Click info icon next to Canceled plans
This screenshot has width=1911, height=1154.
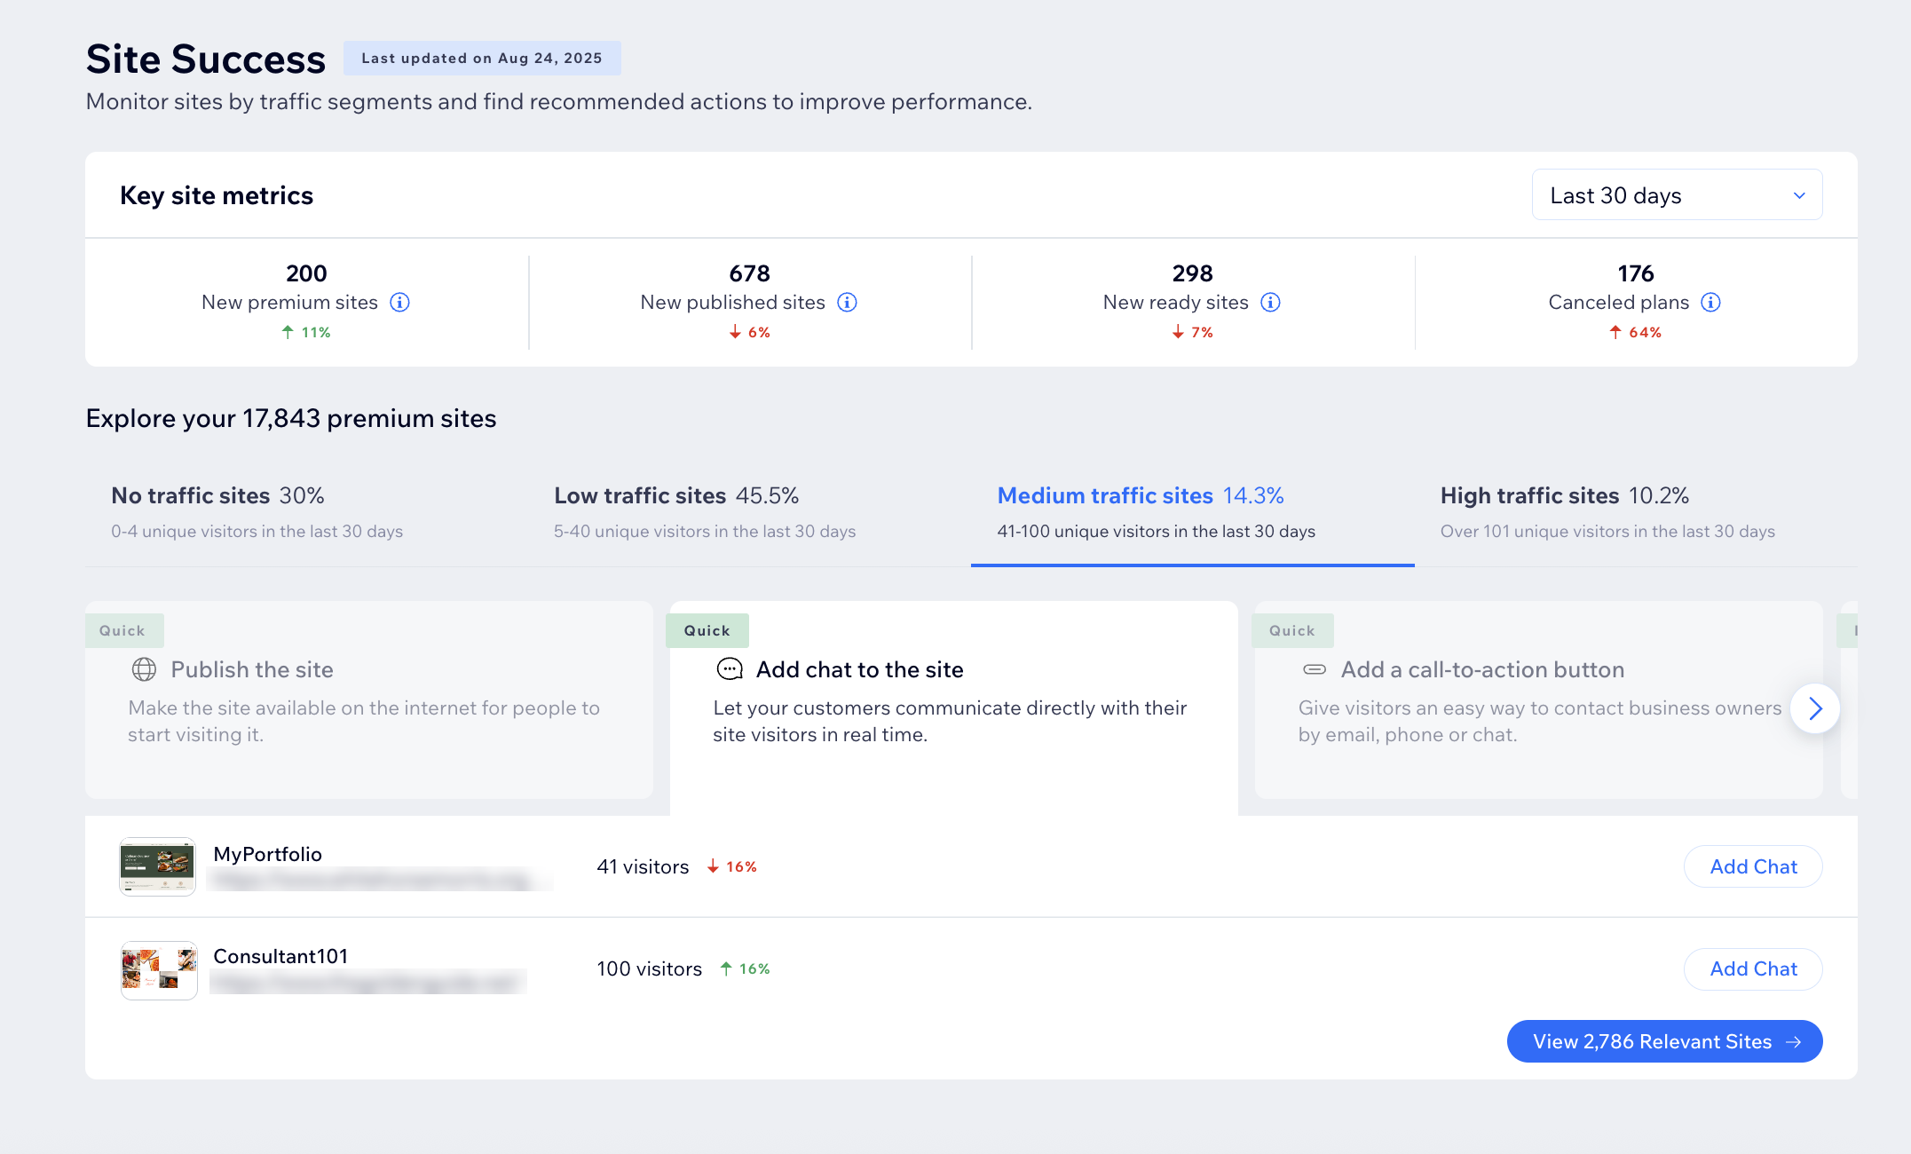pyautogui.click(x=1710, y=303)
